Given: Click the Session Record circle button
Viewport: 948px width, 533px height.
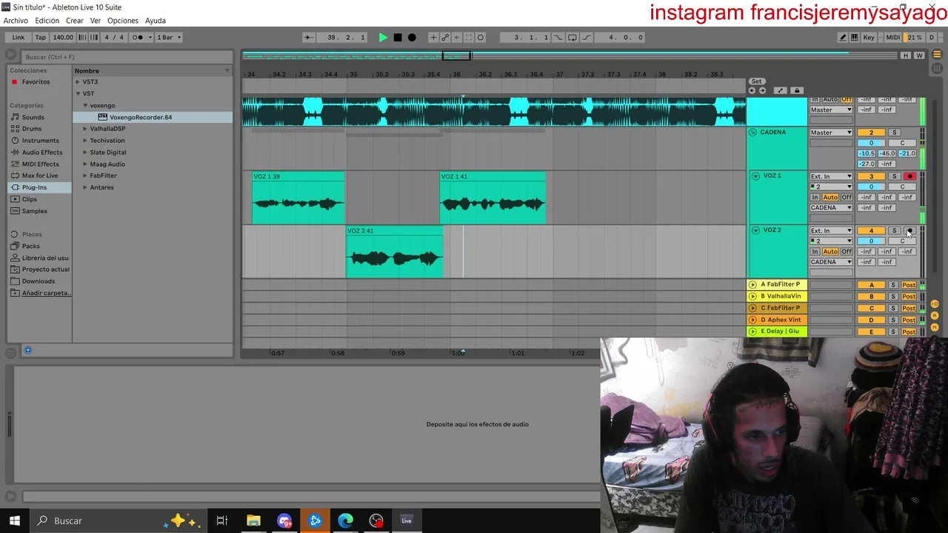Looking at the screenshot, I should [480, 37].
